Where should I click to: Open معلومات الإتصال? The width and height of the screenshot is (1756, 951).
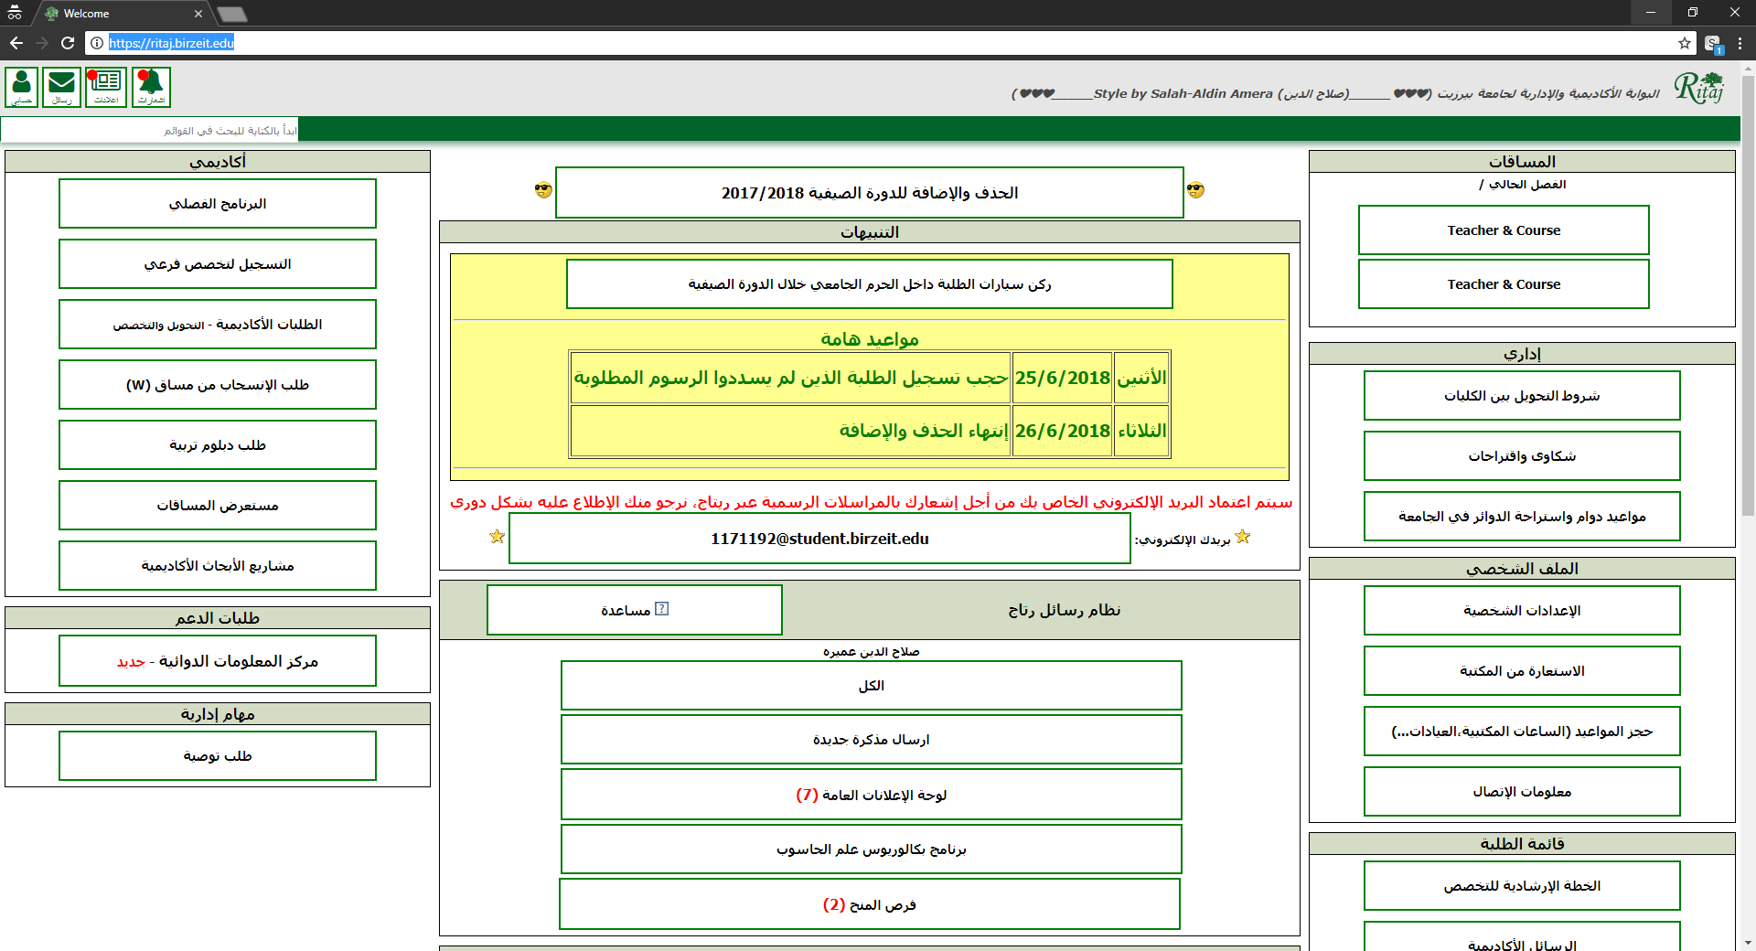pyautogui.click(x=1522, y=792)
